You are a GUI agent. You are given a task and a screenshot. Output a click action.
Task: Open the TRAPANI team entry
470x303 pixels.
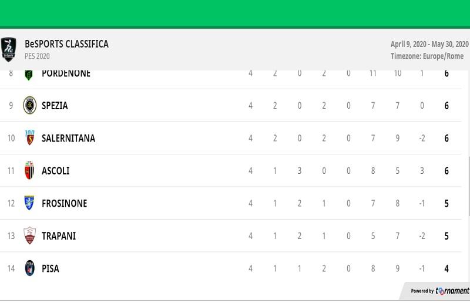tap(59, 236)
